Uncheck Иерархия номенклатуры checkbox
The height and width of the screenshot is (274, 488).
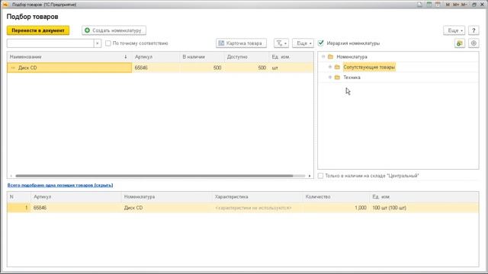(x=321, y=43)
